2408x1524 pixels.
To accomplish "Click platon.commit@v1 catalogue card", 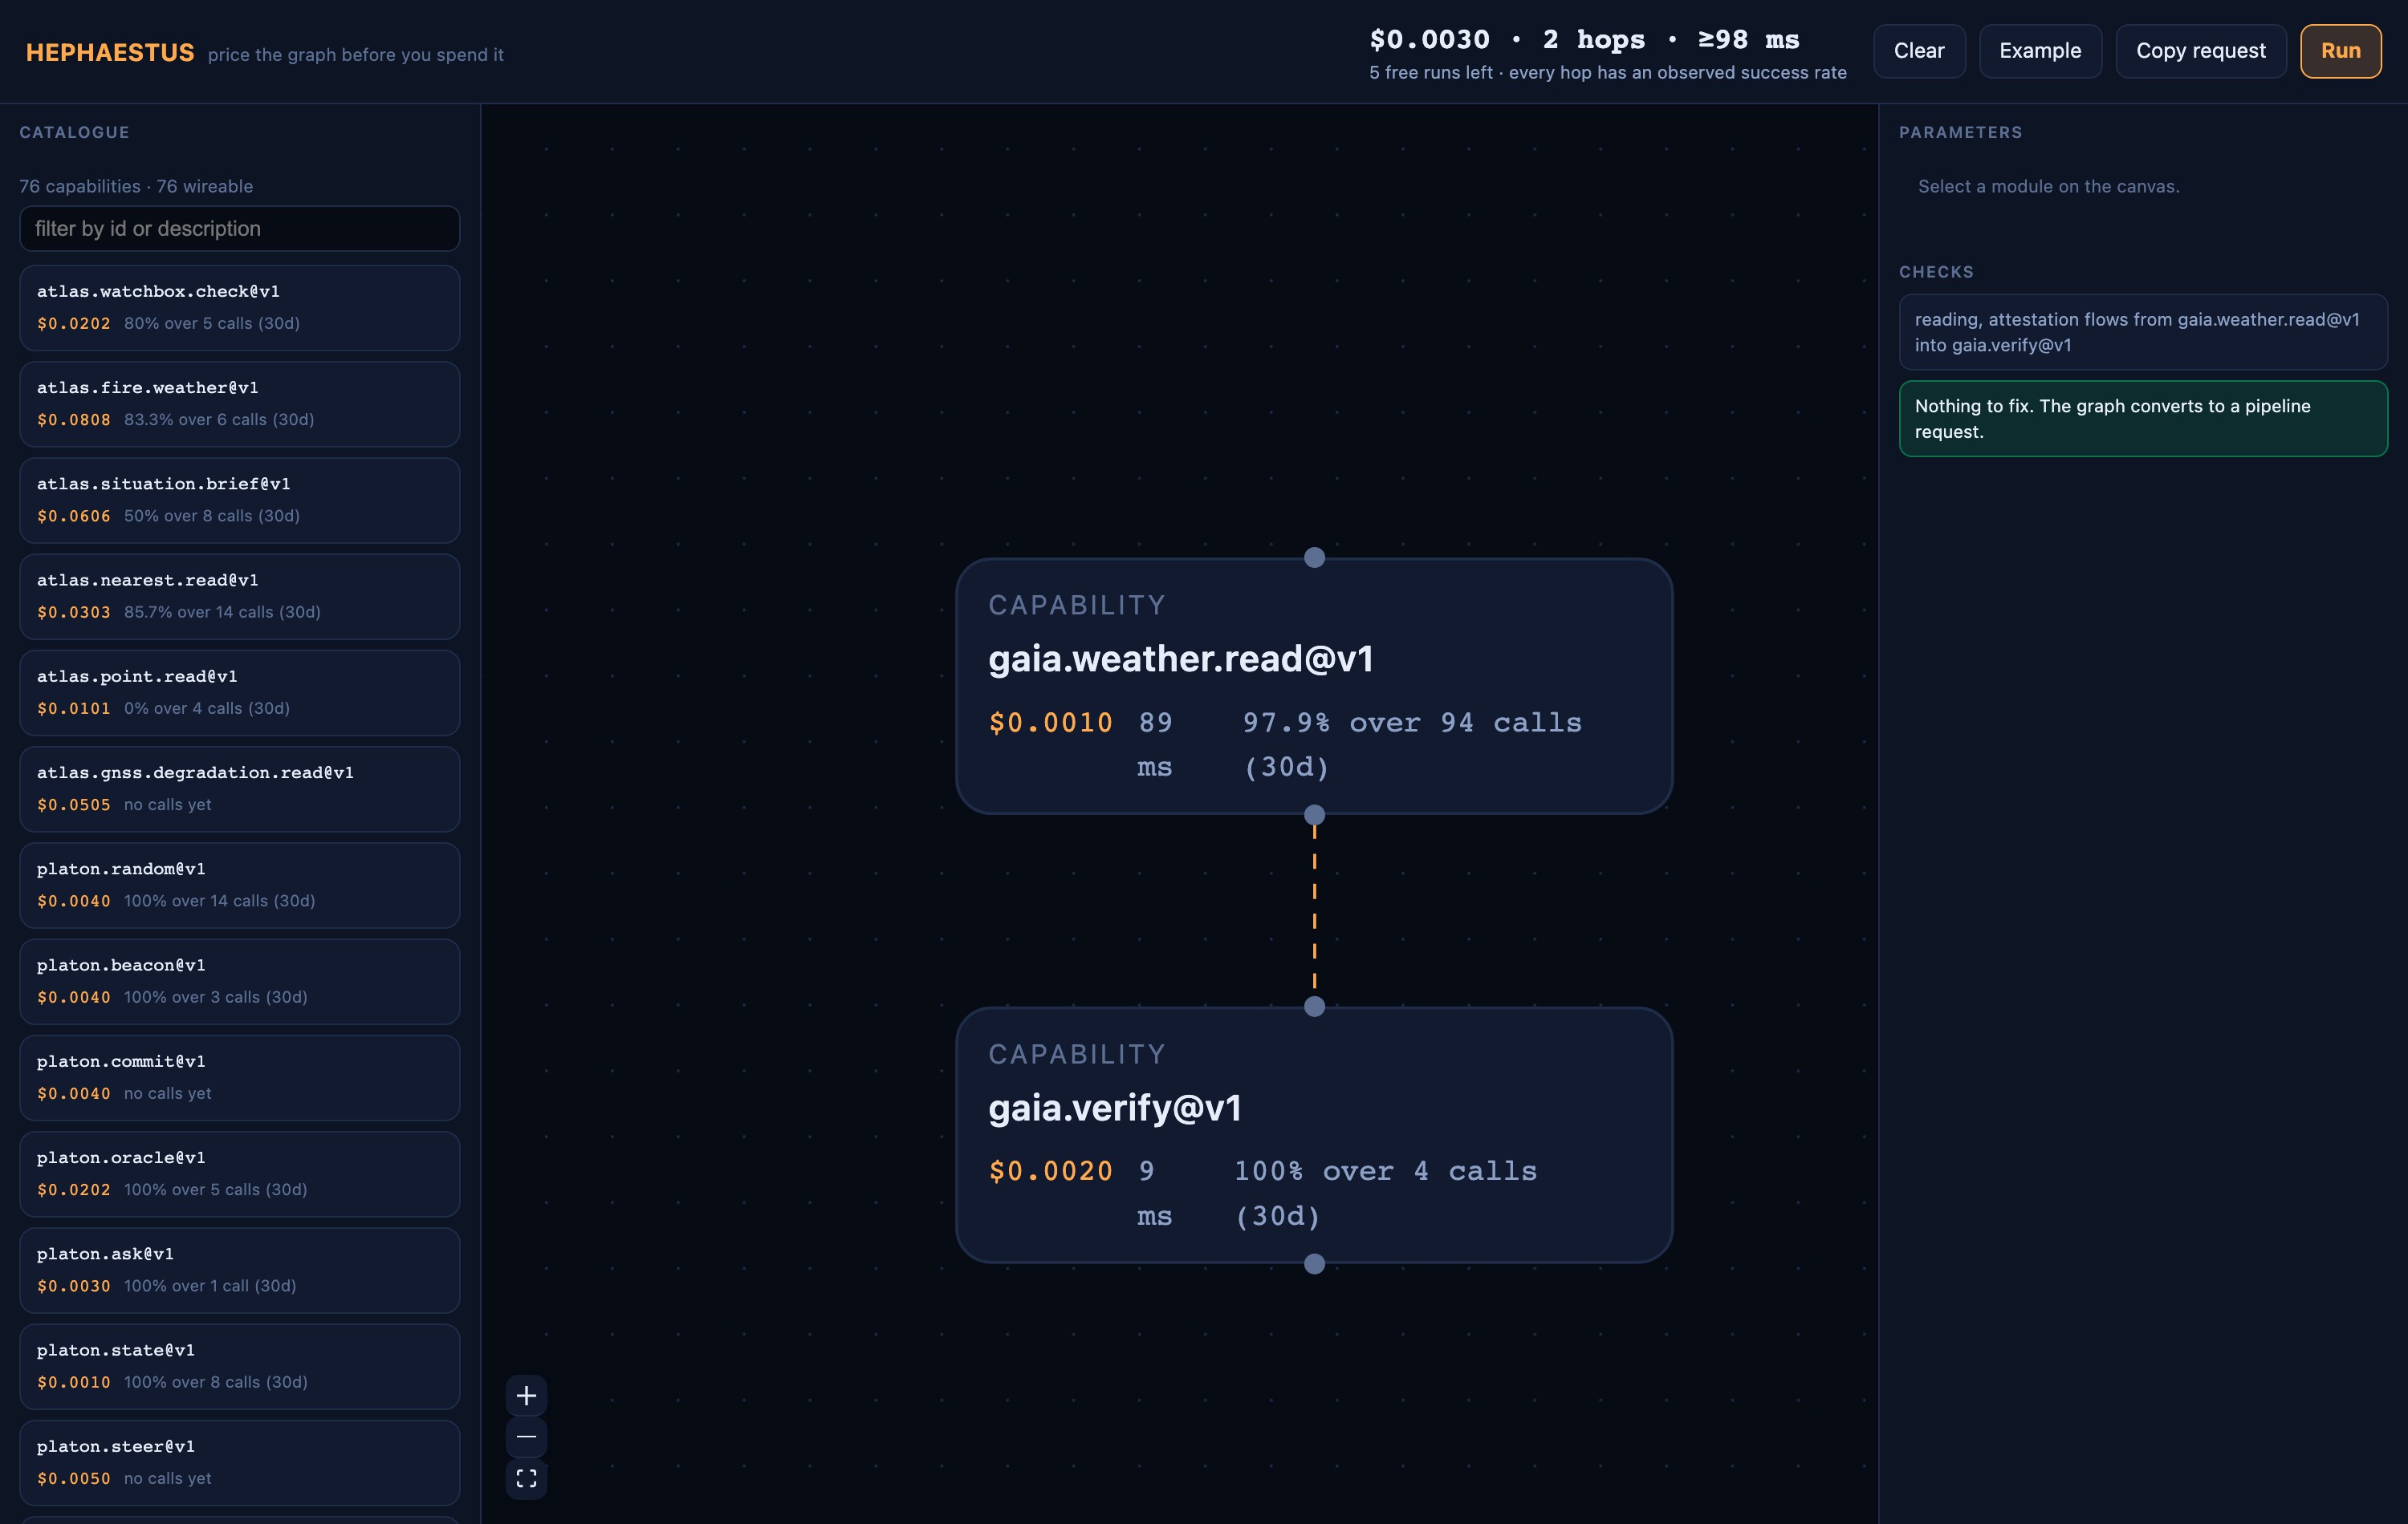I will (240, 1077).
